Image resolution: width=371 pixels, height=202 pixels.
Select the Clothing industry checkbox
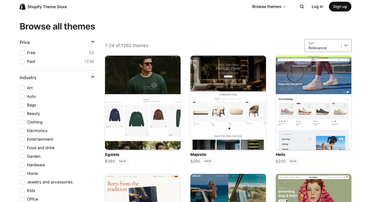tap(22, 122)
